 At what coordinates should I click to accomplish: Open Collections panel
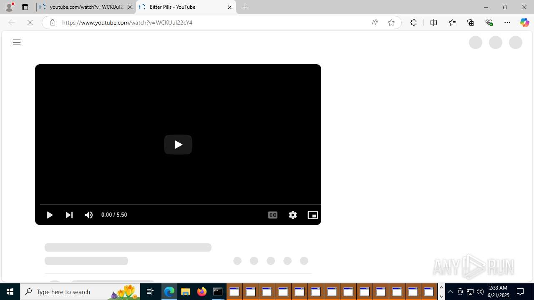click(471, 22)
